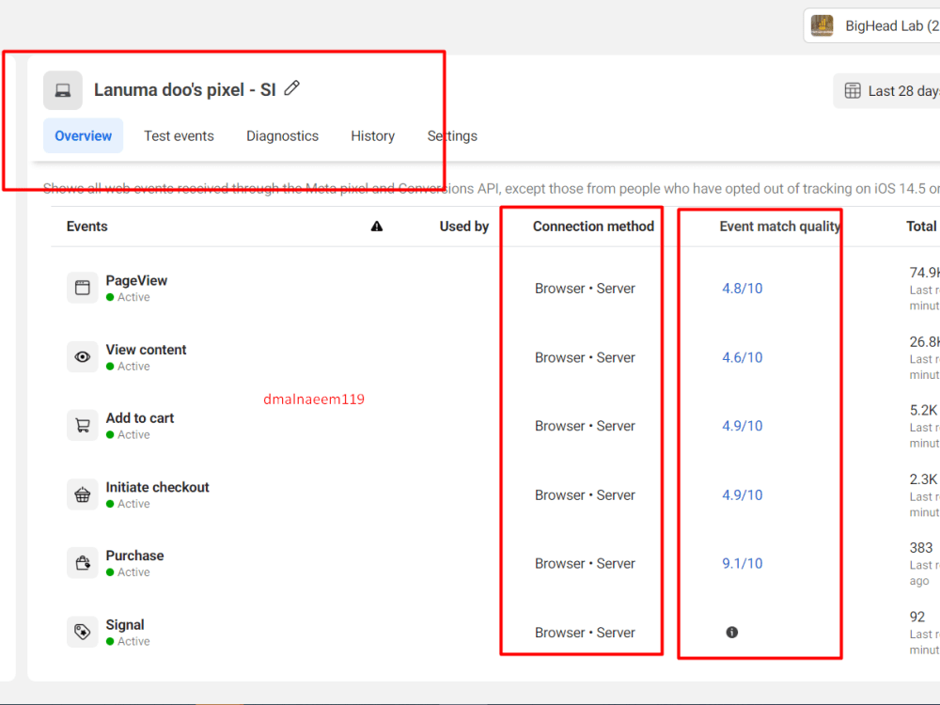This screenshot has width=940, height=705.
Task: Click the BigHead Lab account avatar
Action: click(x=822, y=25)
